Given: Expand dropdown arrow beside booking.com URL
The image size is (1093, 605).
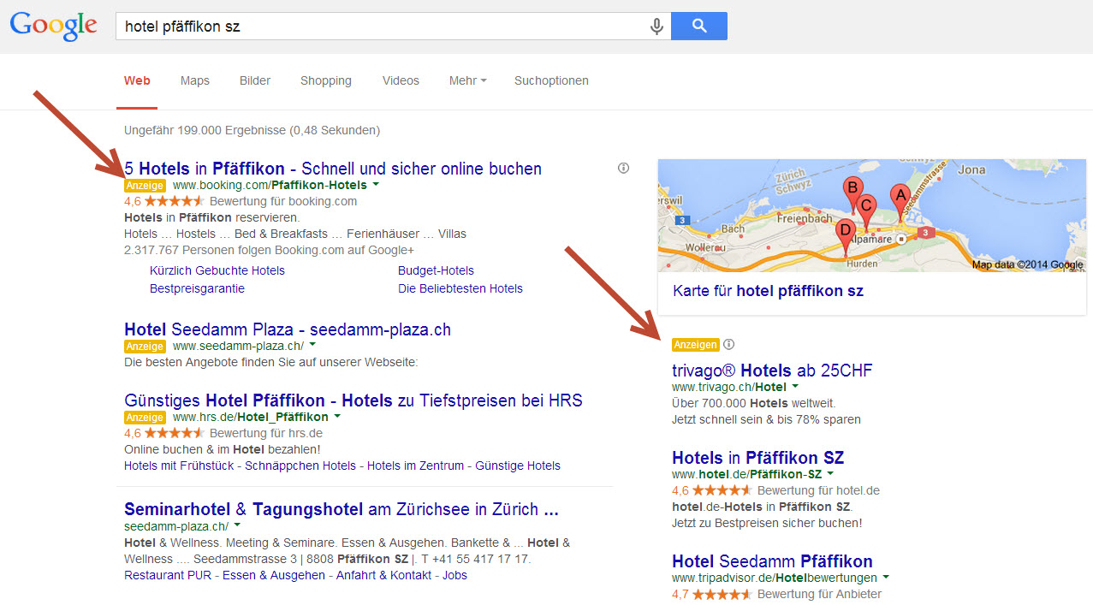Looking at the screenshot, I should [x=376, y=185].
